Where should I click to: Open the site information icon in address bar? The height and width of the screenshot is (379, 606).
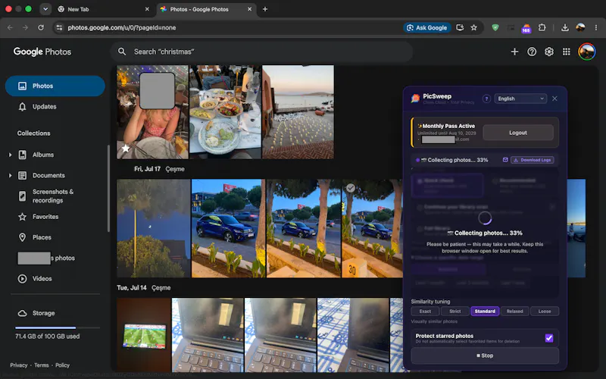click(x=59, y=27)
